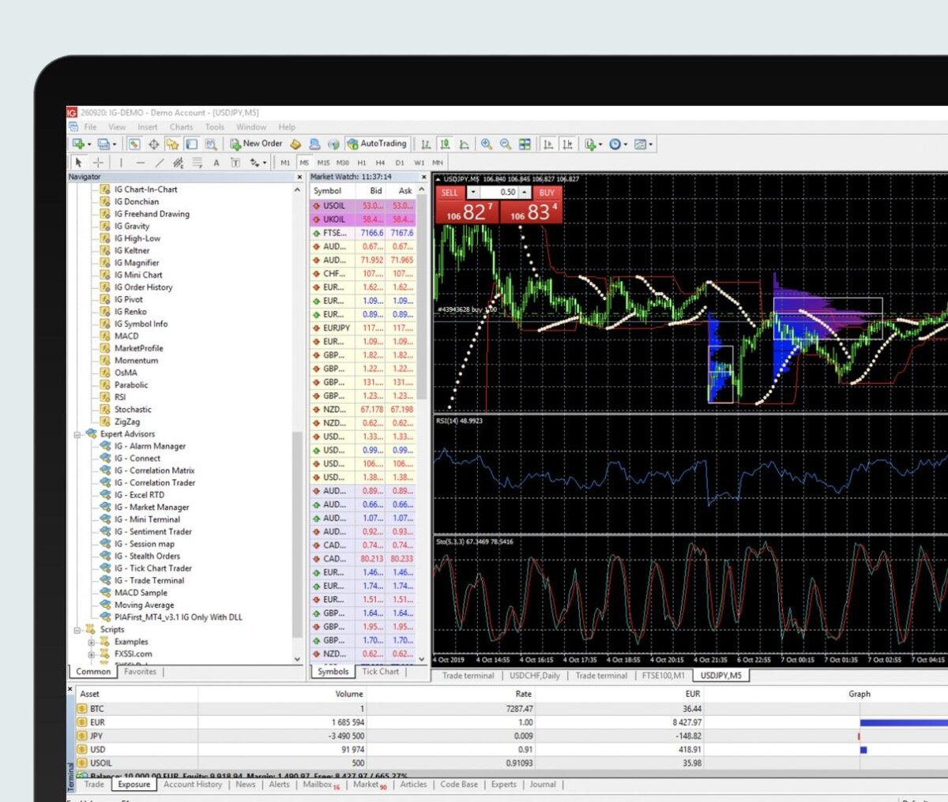948x802 pixels.
Task: Collapse the Expert Advisors tree node
Action: [78, 434]
